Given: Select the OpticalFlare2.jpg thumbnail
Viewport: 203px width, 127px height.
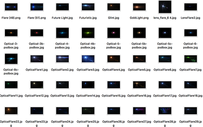Looking at the screenshot, I should tap(62, 59).
